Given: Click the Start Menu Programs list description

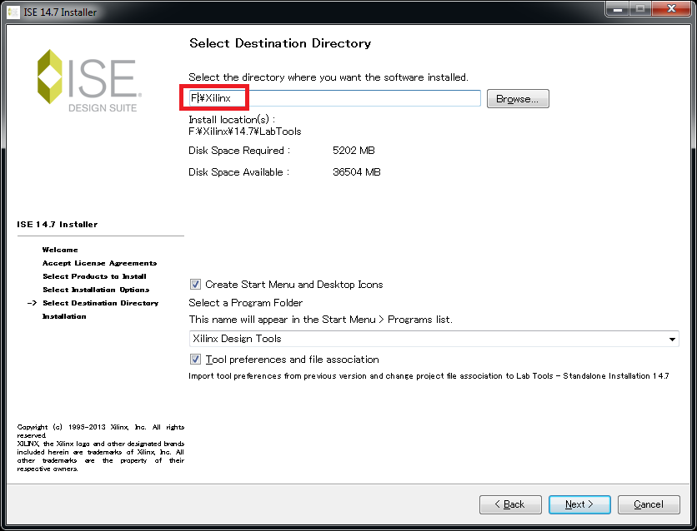Looking at the screenshot, I should coord(320,320).
